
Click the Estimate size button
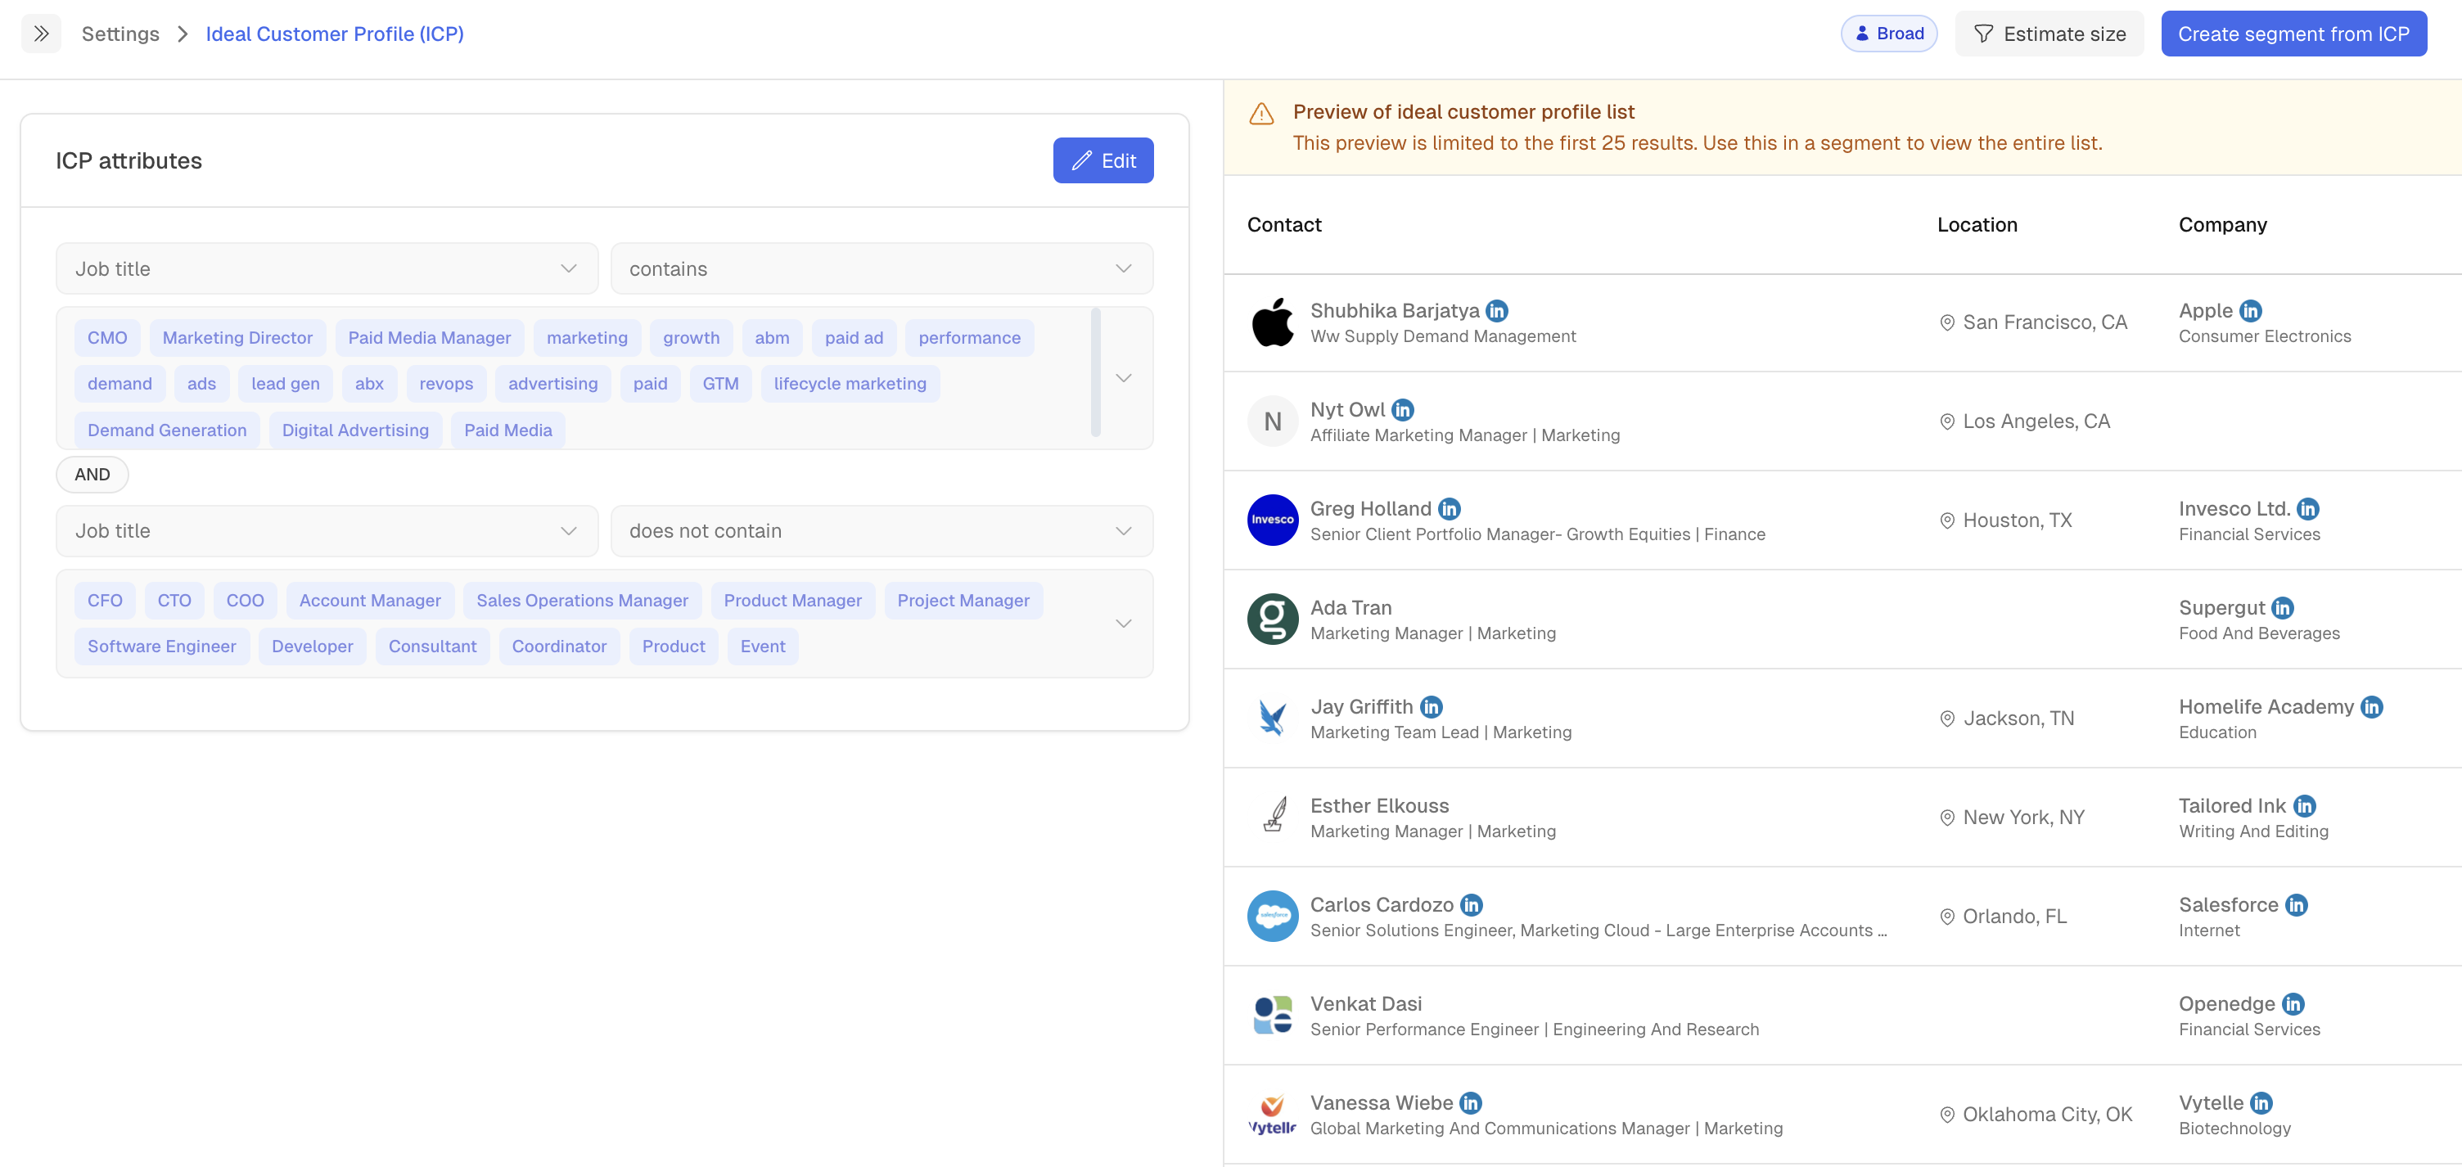pyautogui.click(x=2049, y=34)
